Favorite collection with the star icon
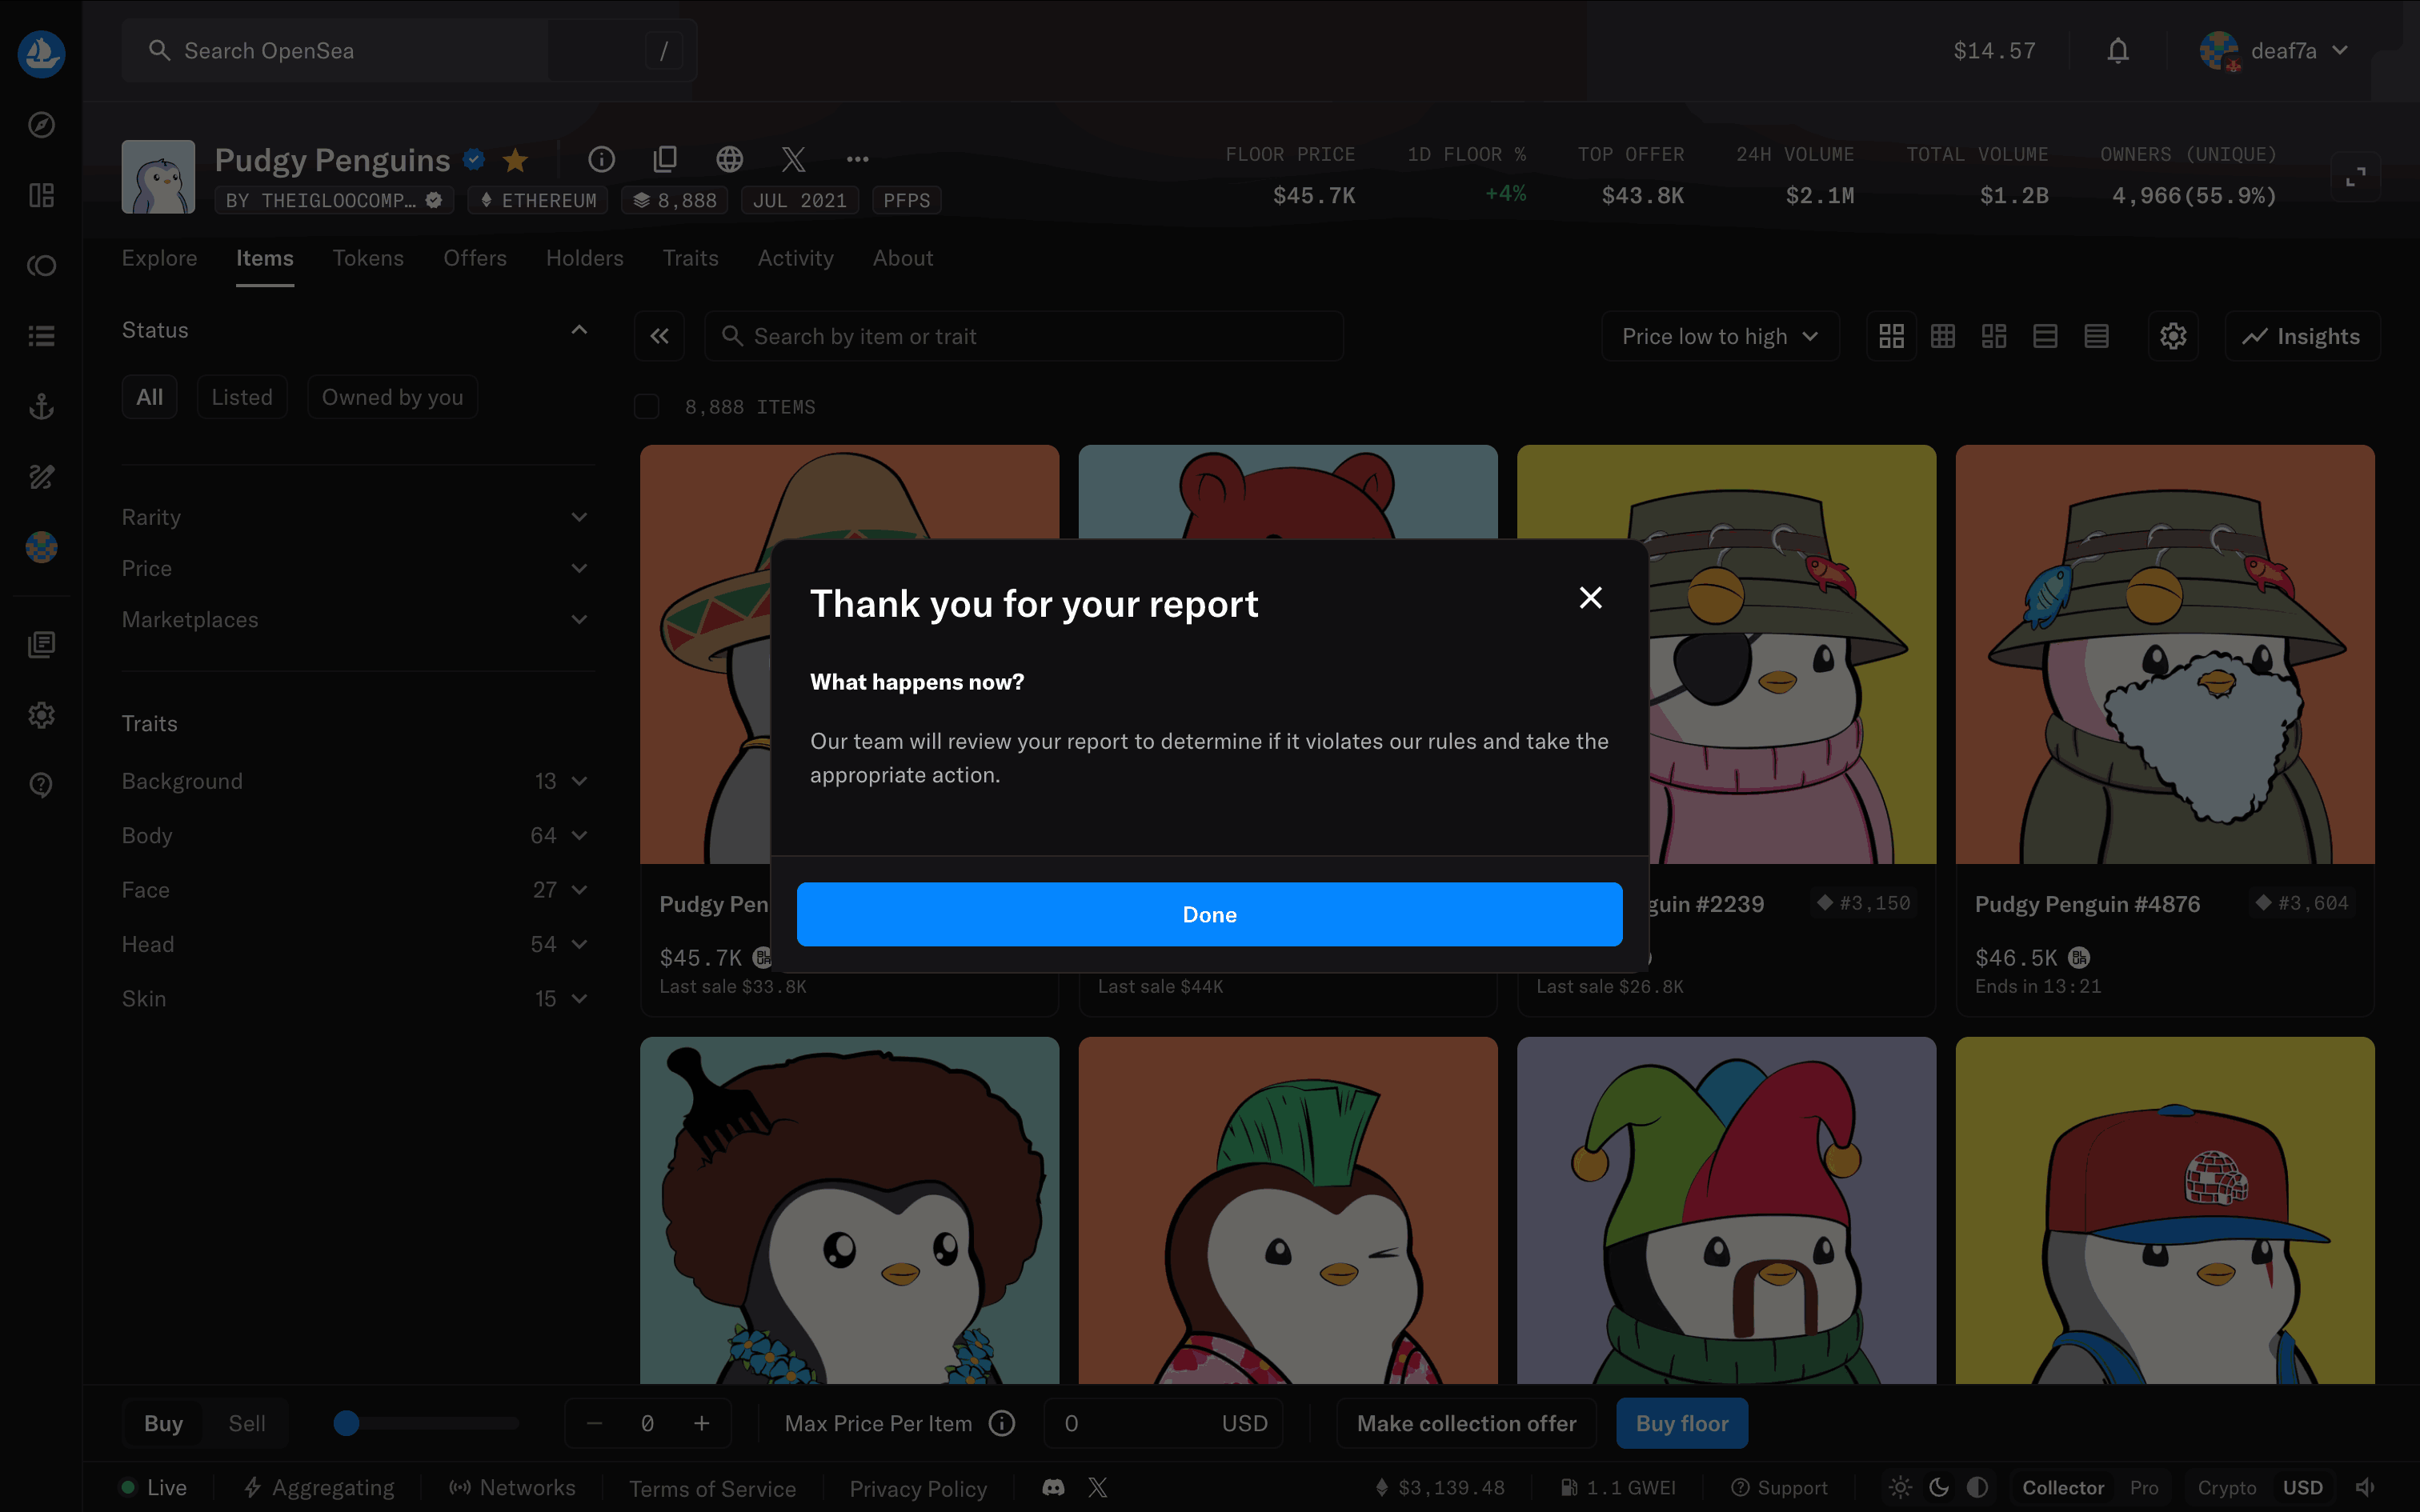Viewport: 2420px width, 1512px height. (x=515, y=160)
